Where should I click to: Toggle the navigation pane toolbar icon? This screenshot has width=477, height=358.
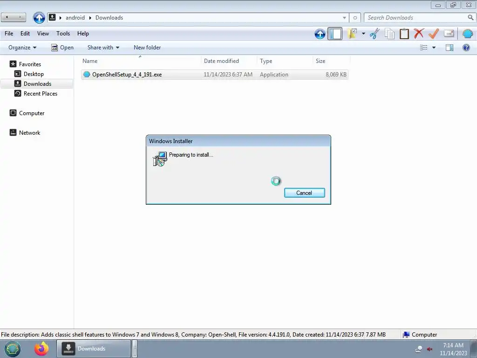[x=335, y=34]
